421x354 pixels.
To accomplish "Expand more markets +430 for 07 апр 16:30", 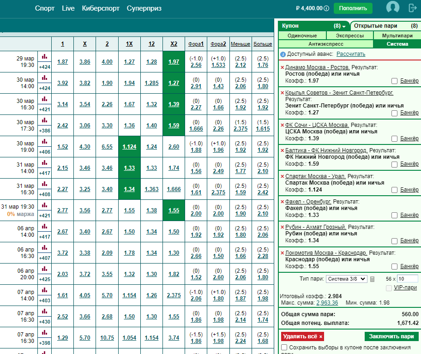I will pyautogui.click(x=45, y=322).
